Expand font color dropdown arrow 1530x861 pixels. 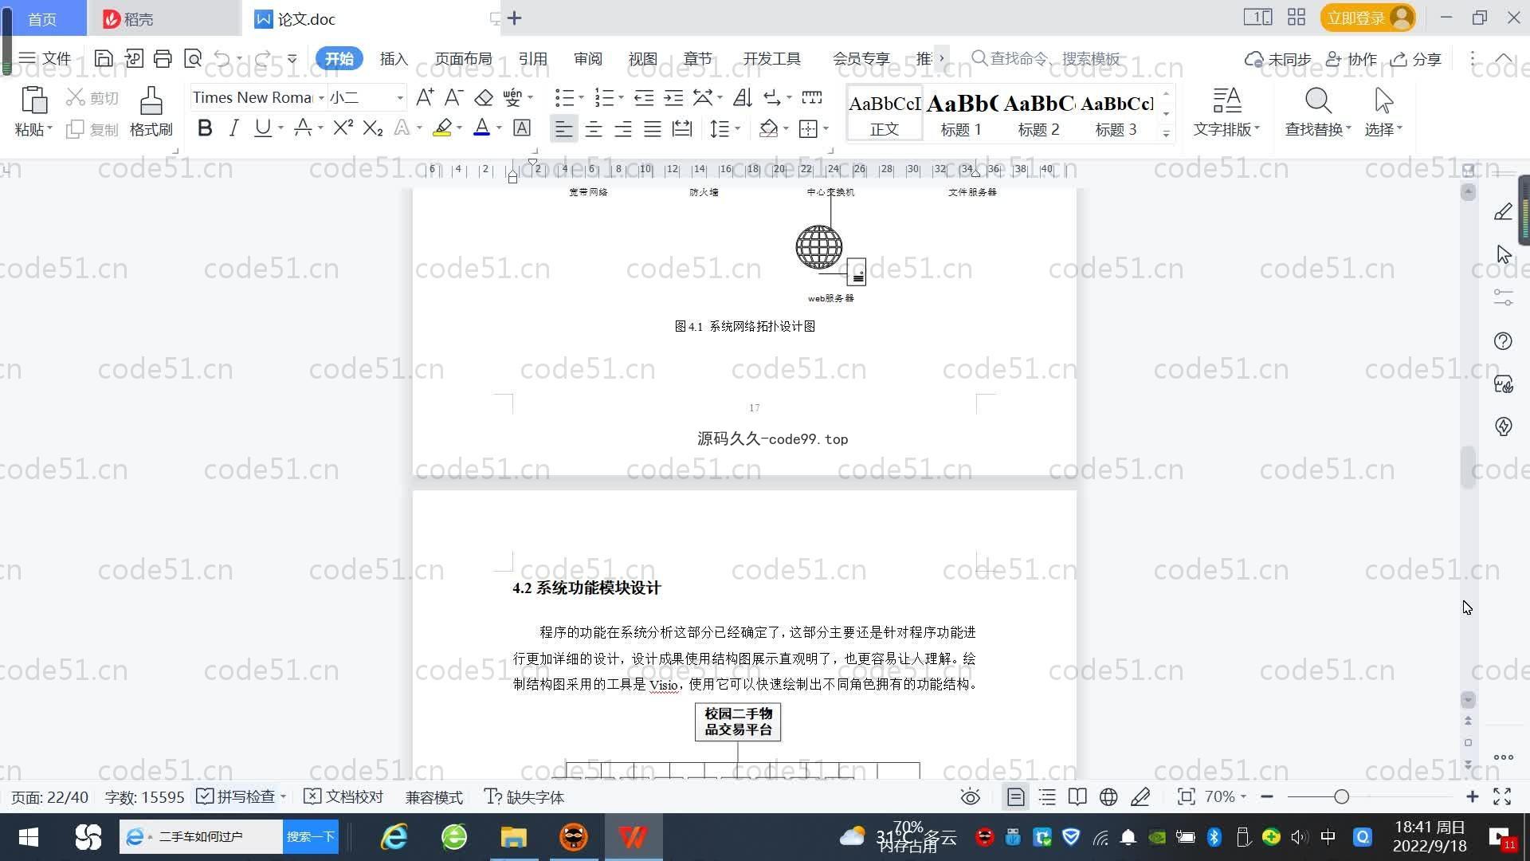pos(500,128)
